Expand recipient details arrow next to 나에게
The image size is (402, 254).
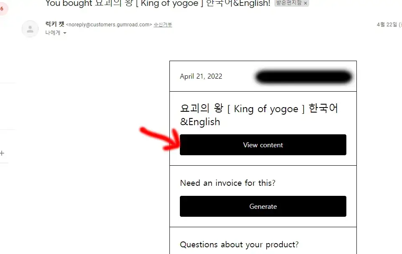point(65,33)
